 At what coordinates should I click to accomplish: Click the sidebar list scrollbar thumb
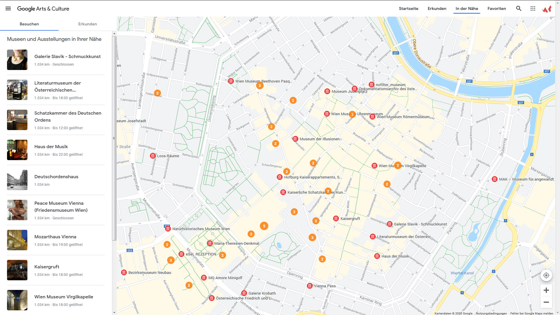[114, 138]
